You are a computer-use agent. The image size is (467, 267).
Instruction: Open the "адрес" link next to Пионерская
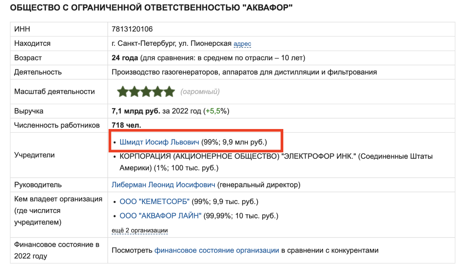(242, 44)
